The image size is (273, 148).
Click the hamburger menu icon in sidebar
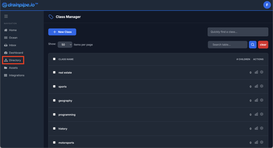click(x=6, y=16)
